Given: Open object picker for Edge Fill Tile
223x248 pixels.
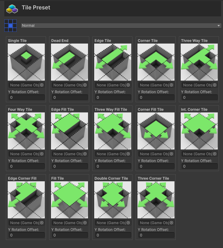Looking at the screenshot, I should point(85,154).
